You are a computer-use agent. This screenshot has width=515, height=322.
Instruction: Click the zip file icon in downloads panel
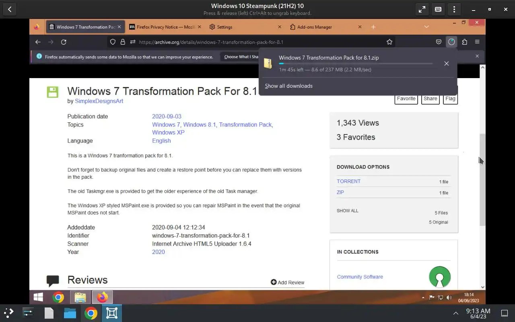coord(268,63)
